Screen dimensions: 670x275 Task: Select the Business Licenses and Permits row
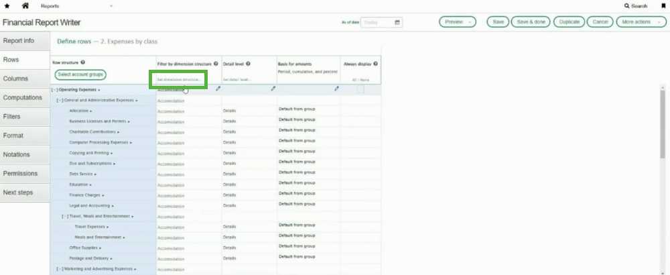[97, 121]
